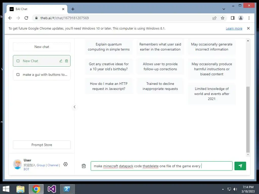Open File Explorer from the taskbar
This screenshot has height=194, width=259.
tap(20, 189)
